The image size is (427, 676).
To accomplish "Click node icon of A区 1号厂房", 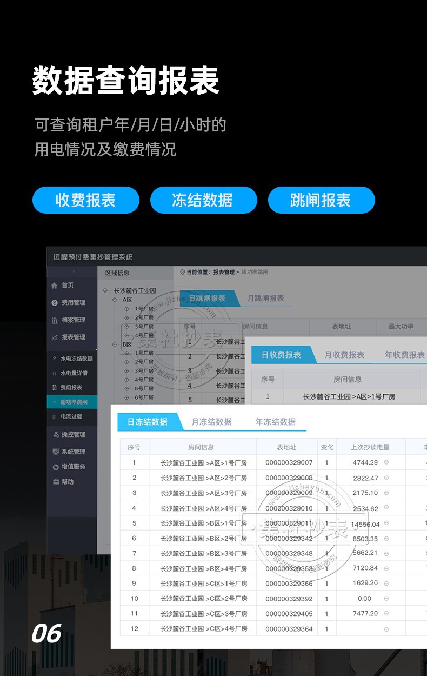I will pyautogui.click(x=127, y=309).
